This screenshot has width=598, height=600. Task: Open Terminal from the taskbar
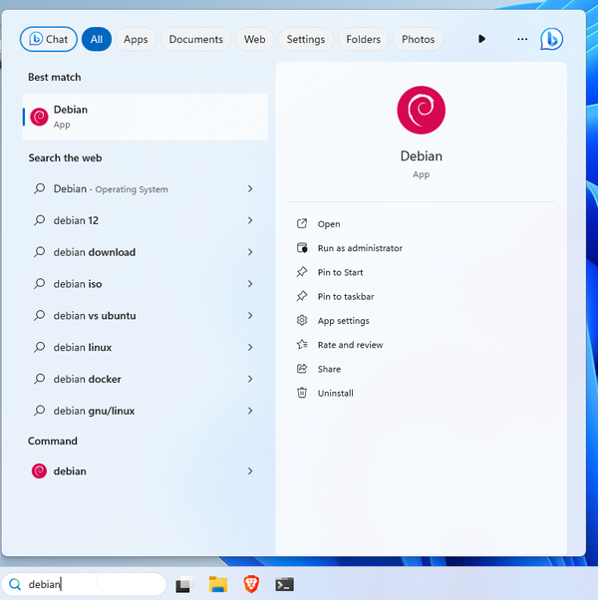(x=285, y=585)
